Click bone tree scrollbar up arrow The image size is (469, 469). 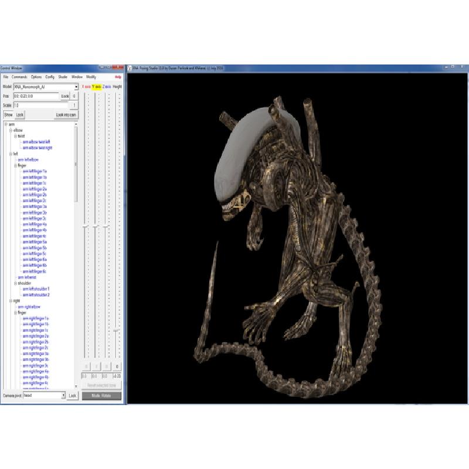click(x=76, y=124)
